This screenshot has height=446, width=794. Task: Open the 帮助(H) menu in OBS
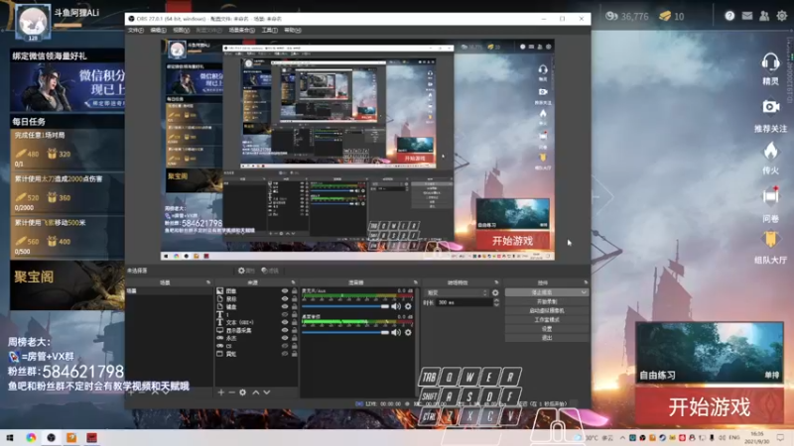tap(292, 31)
